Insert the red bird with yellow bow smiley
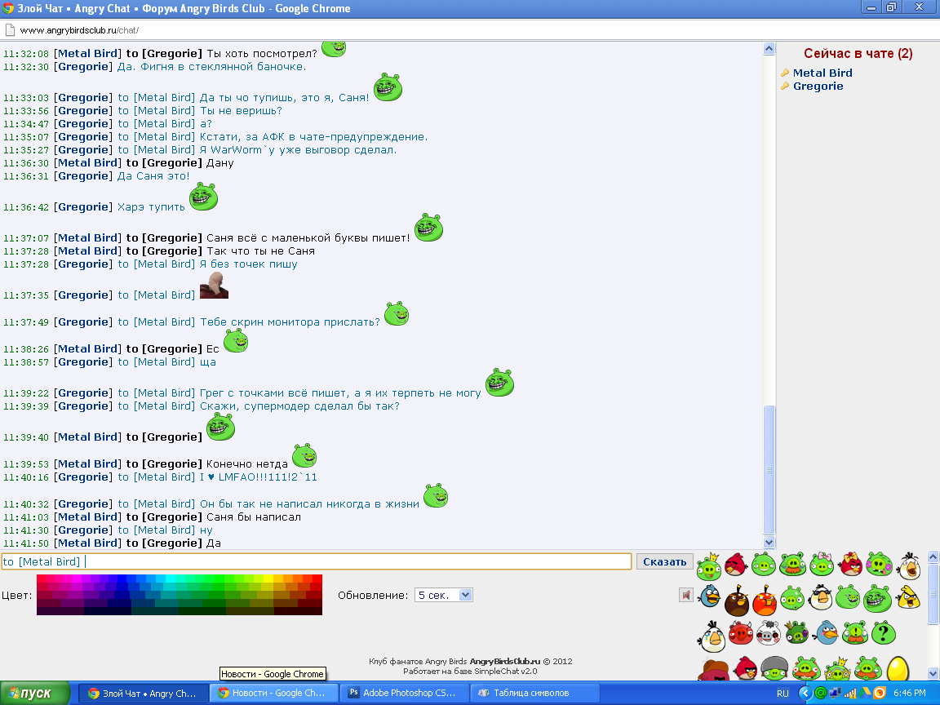The image size is (940, 705). click(850, 564)
